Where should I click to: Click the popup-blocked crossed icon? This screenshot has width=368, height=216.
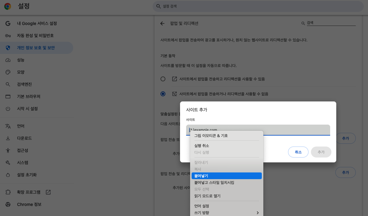(175, 94)
